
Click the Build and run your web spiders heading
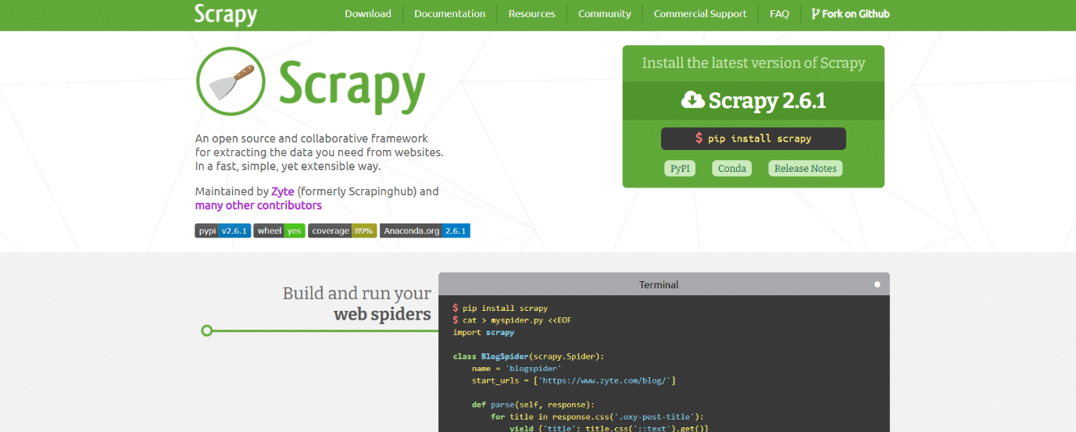pyautogui.click(x=357, y=304)
